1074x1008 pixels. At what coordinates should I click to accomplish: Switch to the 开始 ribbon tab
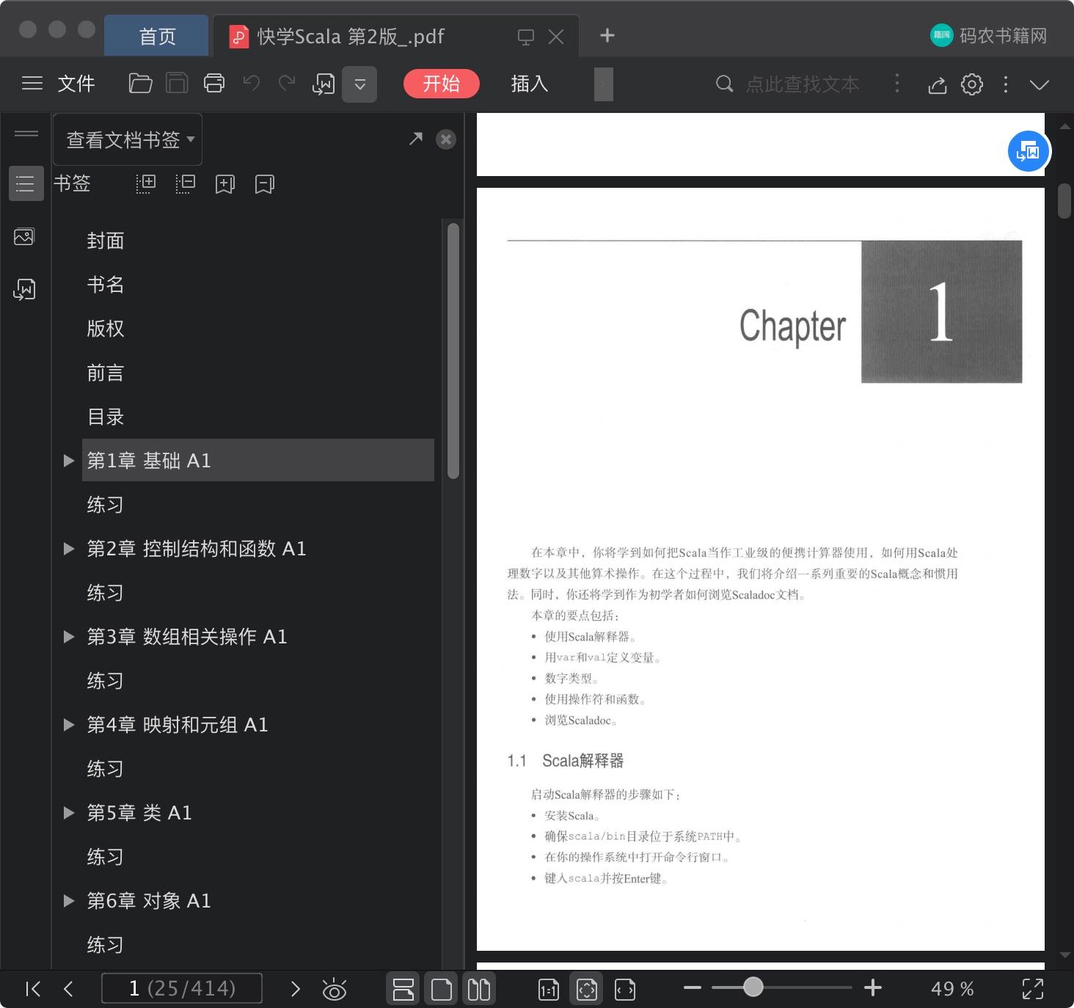coord(441,84)
